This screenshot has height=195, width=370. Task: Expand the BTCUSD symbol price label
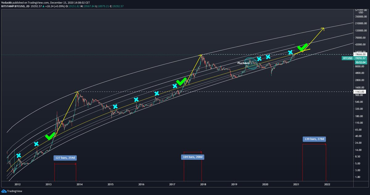[348, 58]
